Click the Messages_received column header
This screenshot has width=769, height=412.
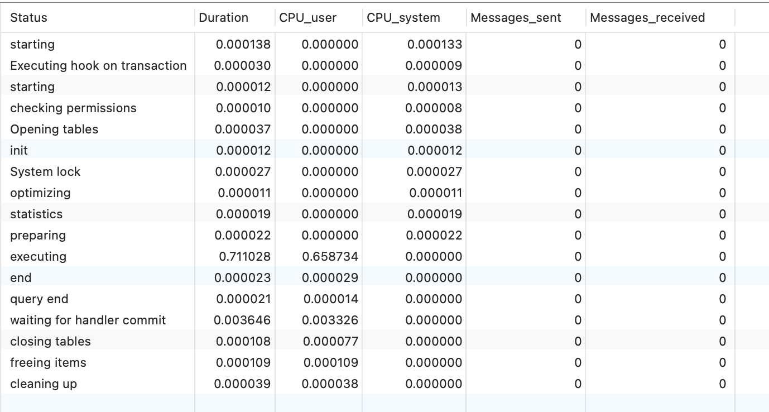[x=647, y=18]
